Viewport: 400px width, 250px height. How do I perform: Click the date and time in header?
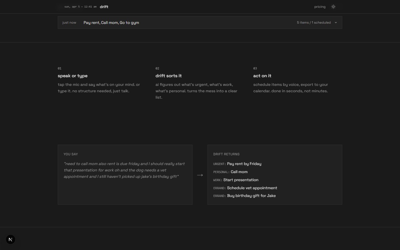tap(80, 7)
